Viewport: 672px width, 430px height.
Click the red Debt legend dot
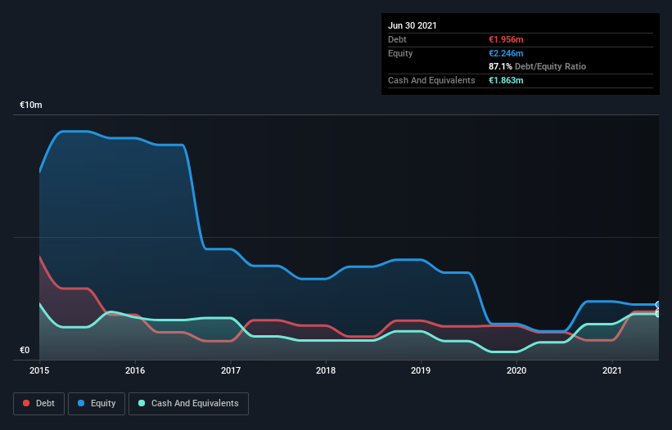point(26,403)
